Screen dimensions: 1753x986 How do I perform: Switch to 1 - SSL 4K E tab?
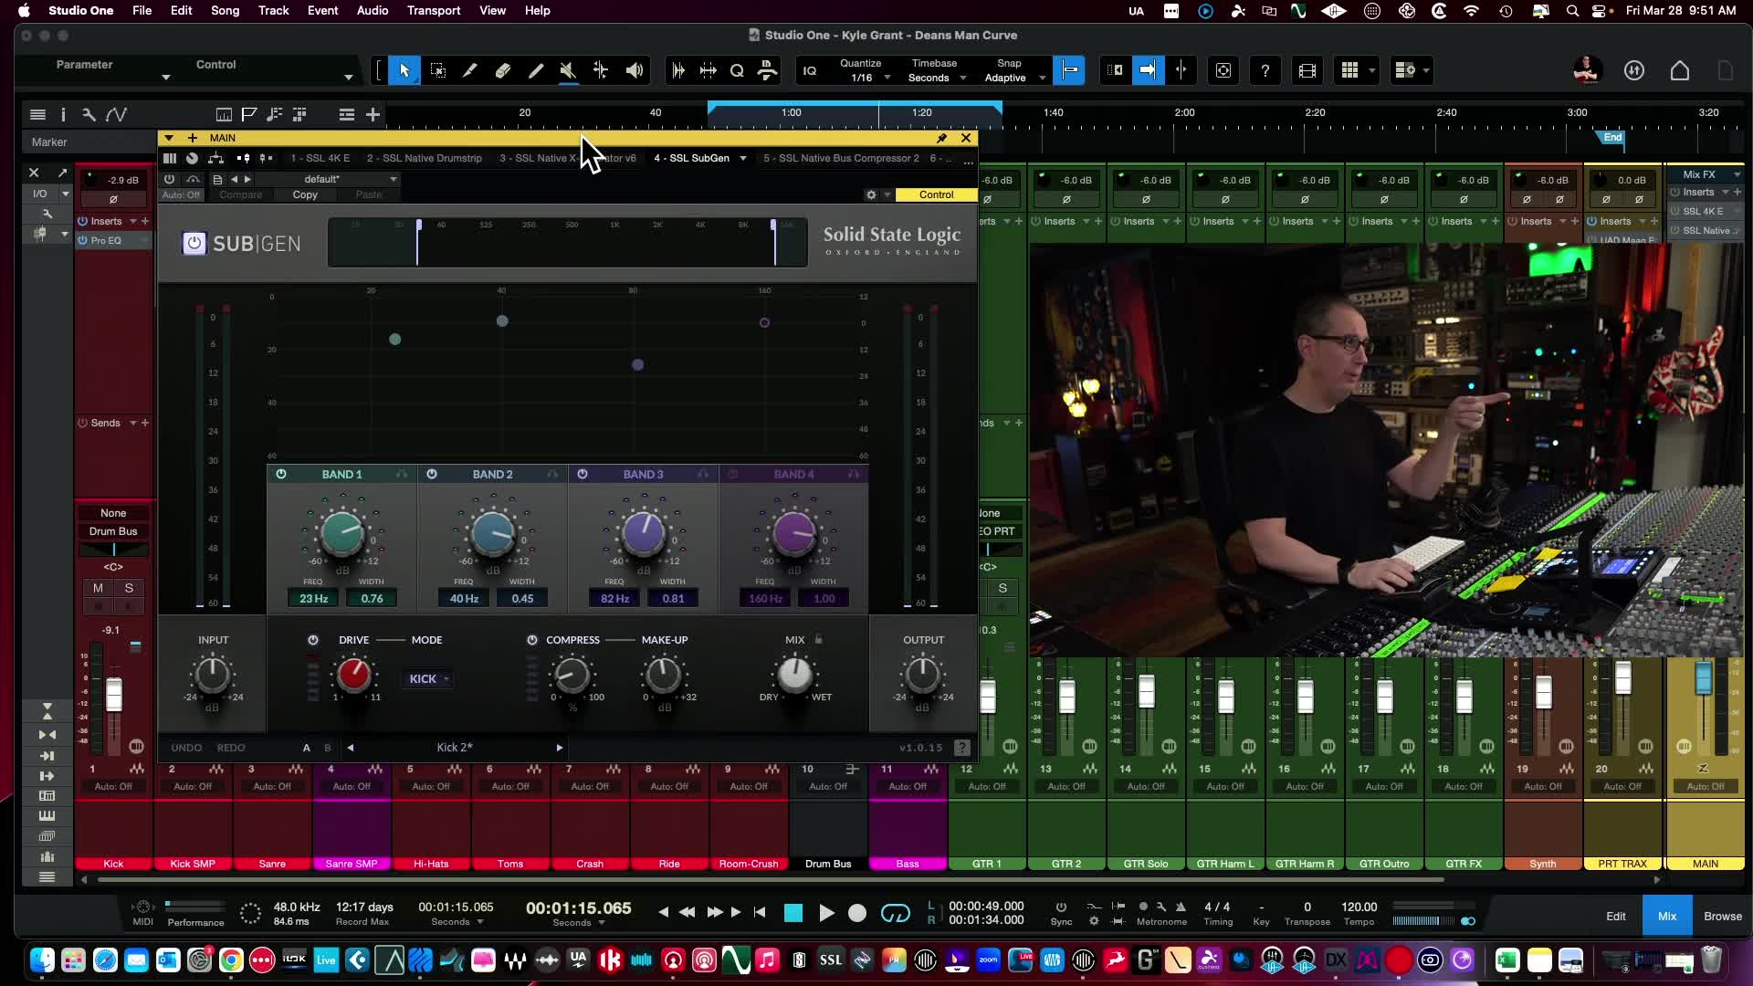[320, 158]
